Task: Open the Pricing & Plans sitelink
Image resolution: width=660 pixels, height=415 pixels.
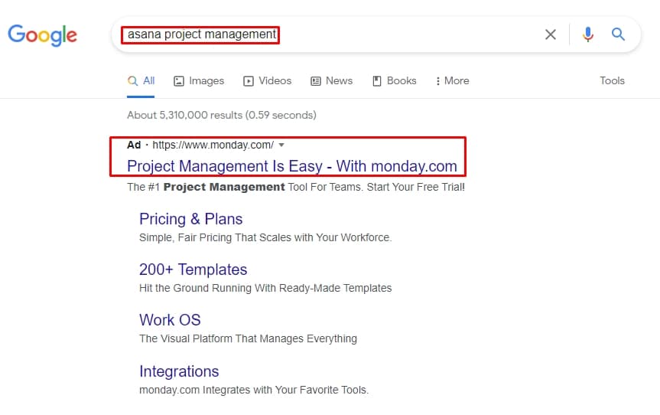Action: [190, 219]
